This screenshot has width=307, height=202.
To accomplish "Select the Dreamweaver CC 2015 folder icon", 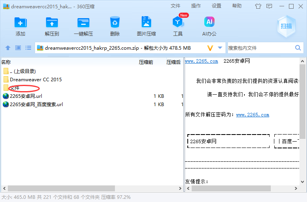I will pyautogui.click(x=6, y=80).
